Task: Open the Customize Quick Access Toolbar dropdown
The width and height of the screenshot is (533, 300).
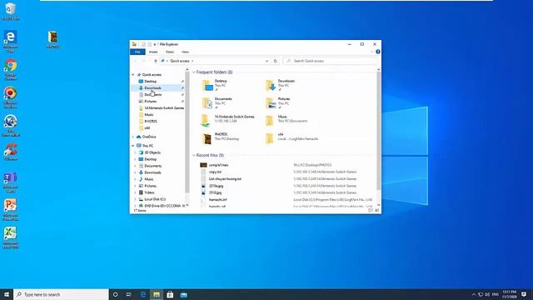Action: coord(155,44)
